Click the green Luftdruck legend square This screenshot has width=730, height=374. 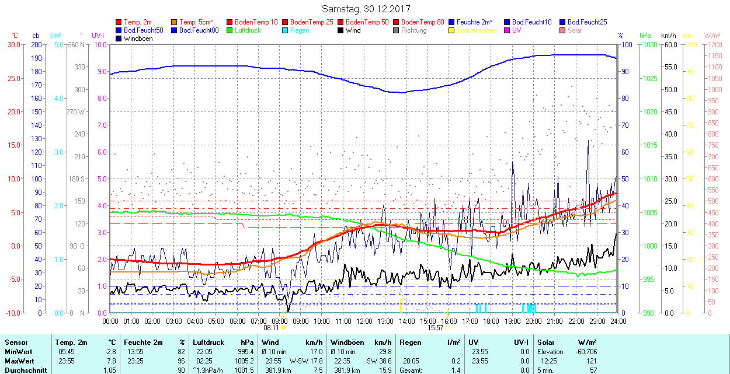coord(230,30)
